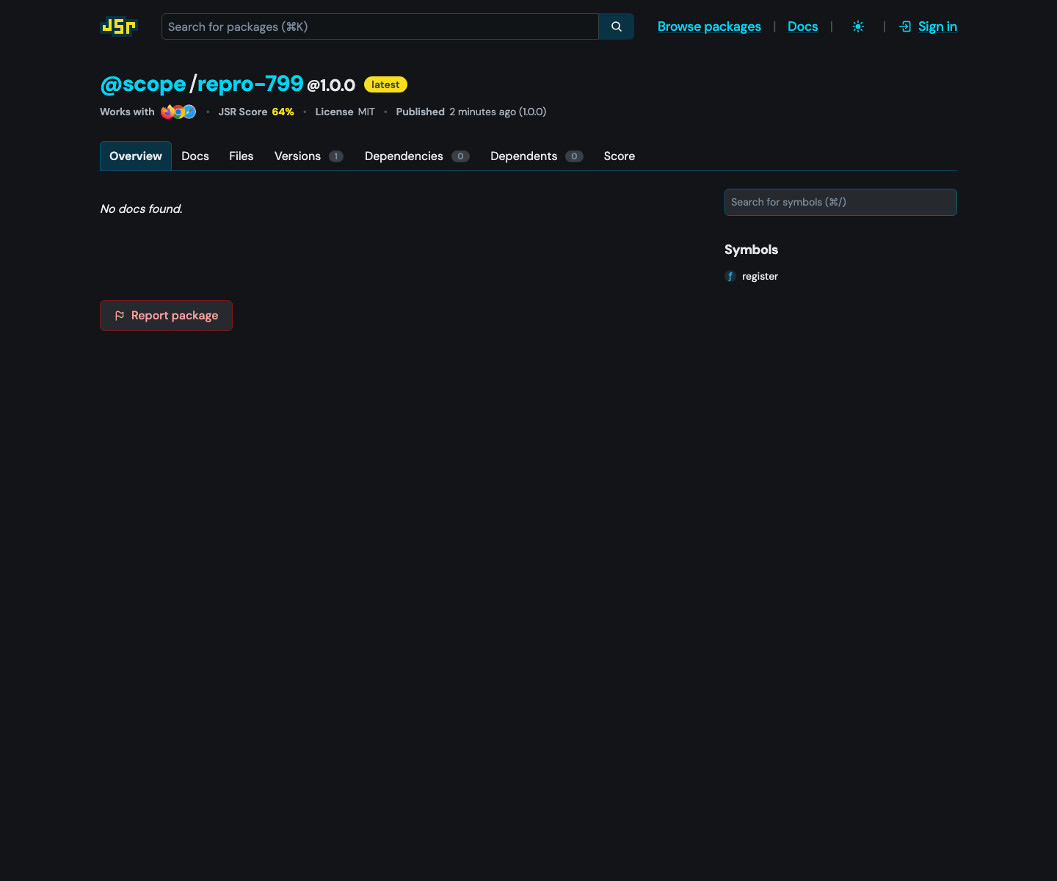Select the Overview tab

136,156
